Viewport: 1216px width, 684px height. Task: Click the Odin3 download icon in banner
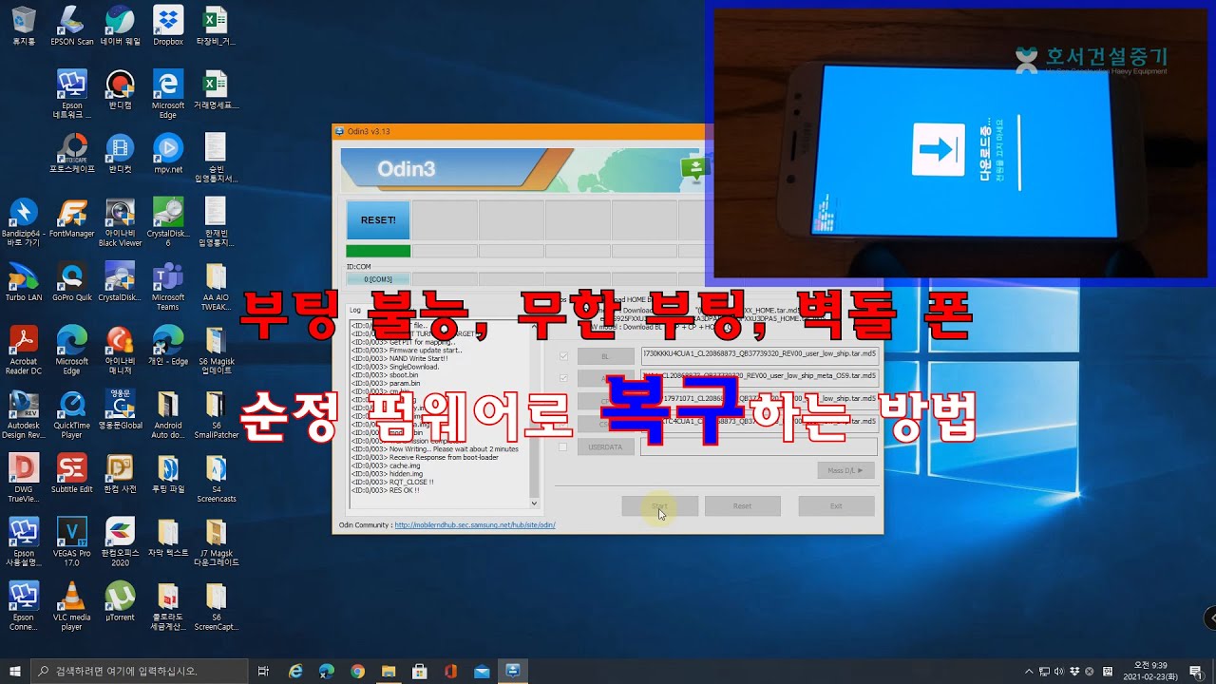coord(694,169)
